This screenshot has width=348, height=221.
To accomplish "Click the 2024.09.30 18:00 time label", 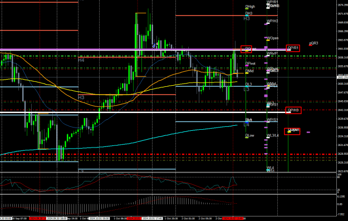I will pos(57,219).
